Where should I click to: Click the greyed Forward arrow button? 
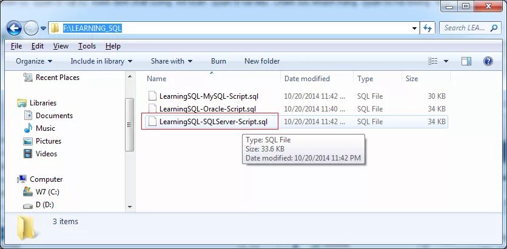pyautogui.click(x=32, y=28)
